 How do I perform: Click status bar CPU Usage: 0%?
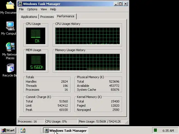click(61, 121)
